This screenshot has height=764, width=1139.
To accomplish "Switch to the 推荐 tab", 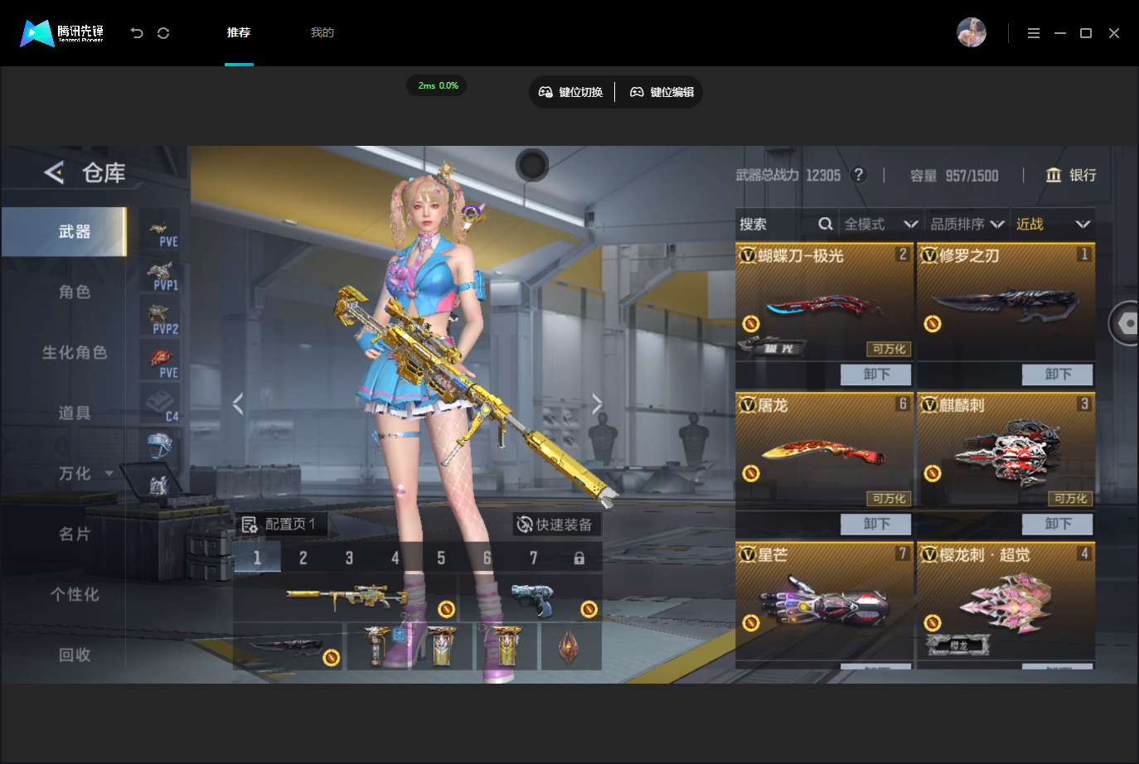I will [239, 32].
